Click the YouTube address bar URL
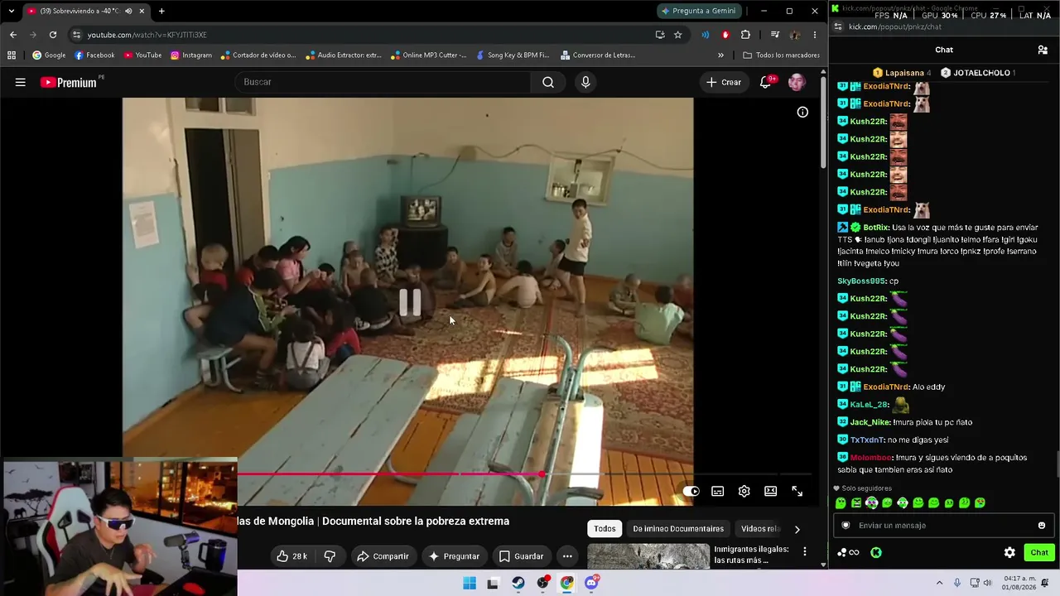Viewport: 1060px width, 596px height. 147,35
